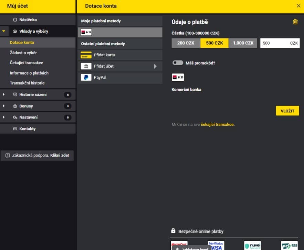This screenshot has height=250, width=304.
Task: Delete payment method with trash icon
Action: click(295, 22)
